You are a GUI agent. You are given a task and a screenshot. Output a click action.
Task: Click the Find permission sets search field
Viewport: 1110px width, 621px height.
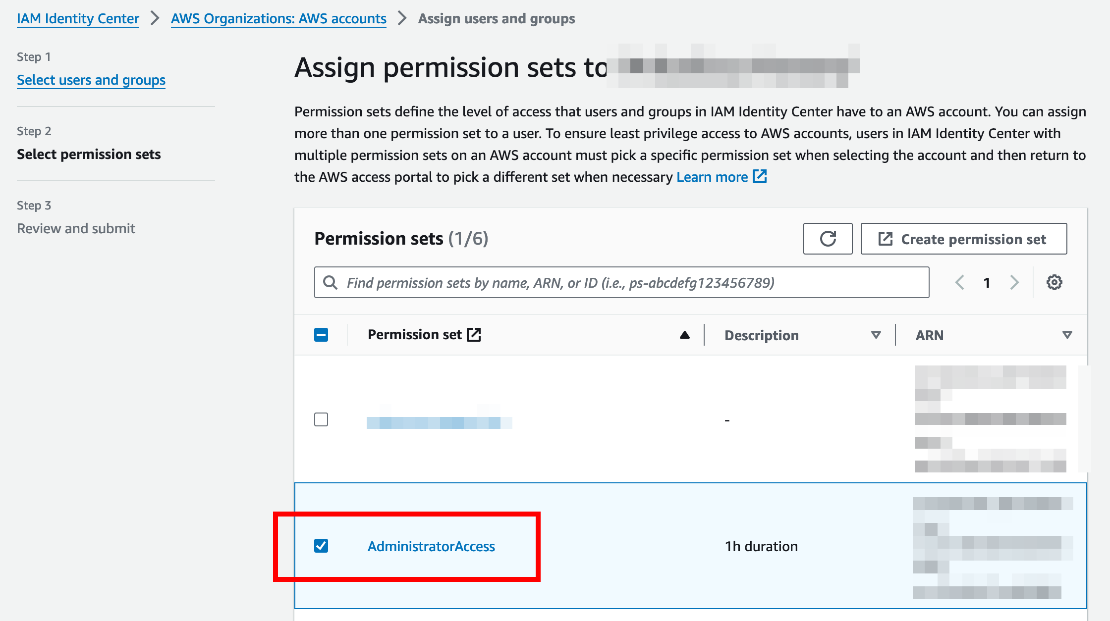[629, 282]
